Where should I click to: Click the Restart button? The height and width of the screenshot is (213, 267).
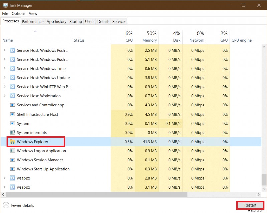(251, 205)
